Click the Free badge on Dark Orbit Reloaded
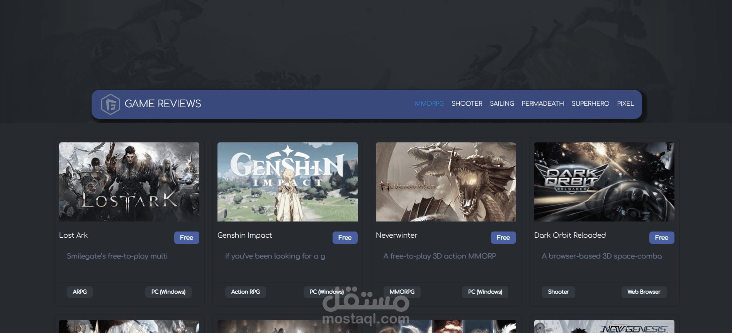 (x=662, y=238)
